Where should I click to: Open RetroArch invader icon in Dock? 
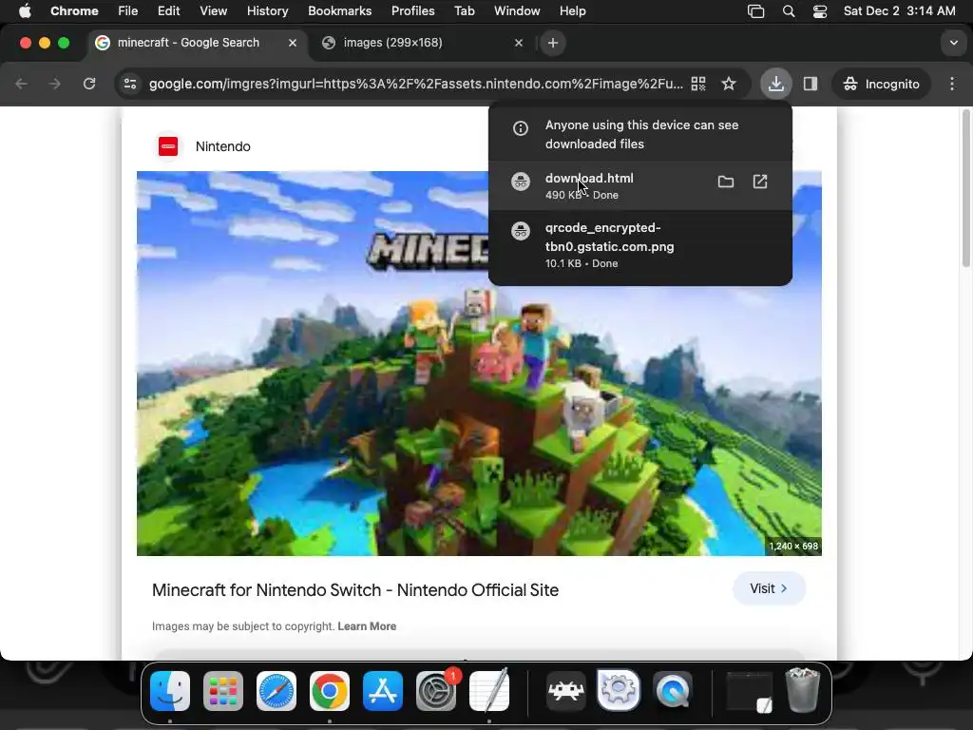coord(565,690)
